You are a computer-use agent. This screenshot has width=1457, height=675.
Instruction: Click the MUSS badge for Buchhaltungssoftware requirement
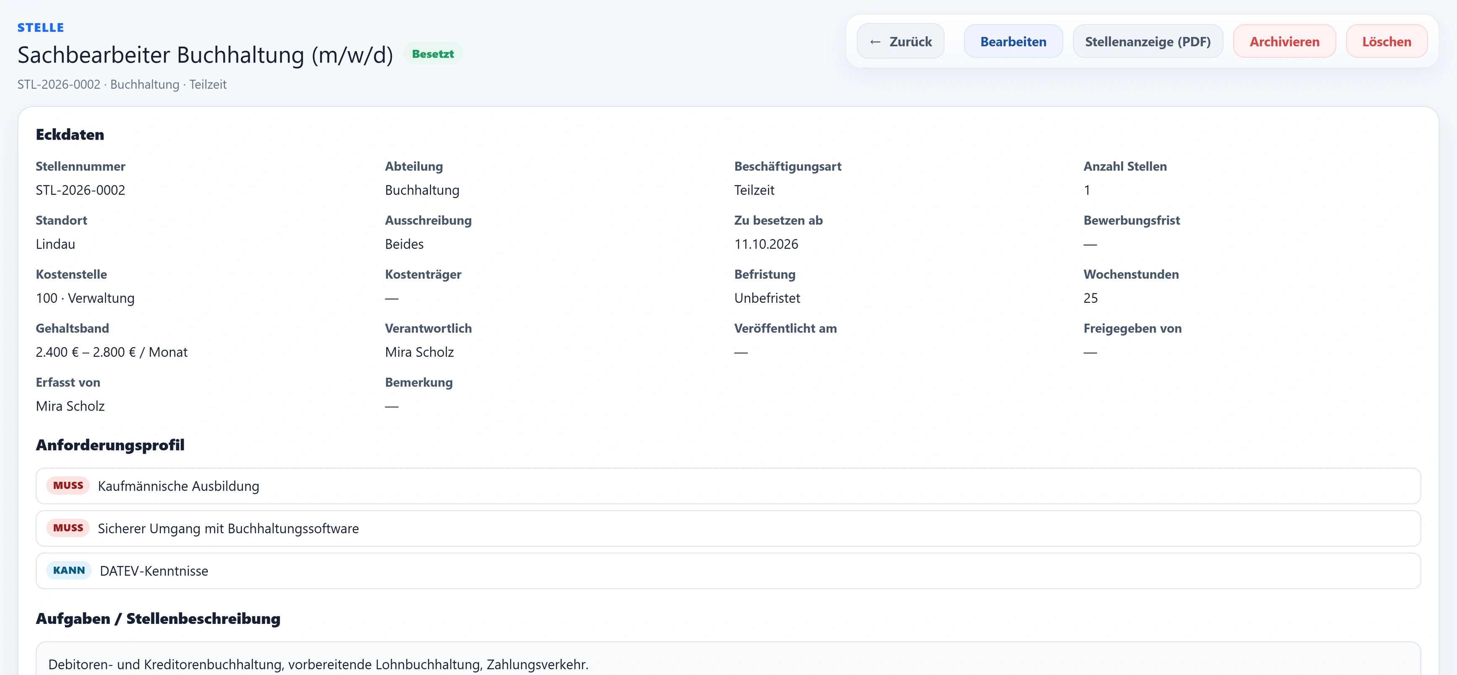pos(68,528)
